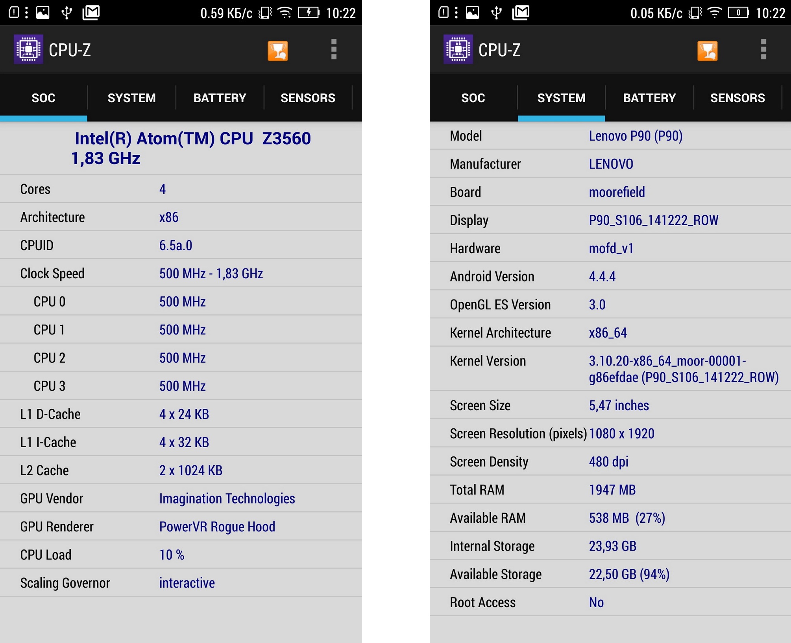Open SENSORS tab in left screen
Viewport: 791px width, 643px height.
pyautogui.click(x=308, y=98)
